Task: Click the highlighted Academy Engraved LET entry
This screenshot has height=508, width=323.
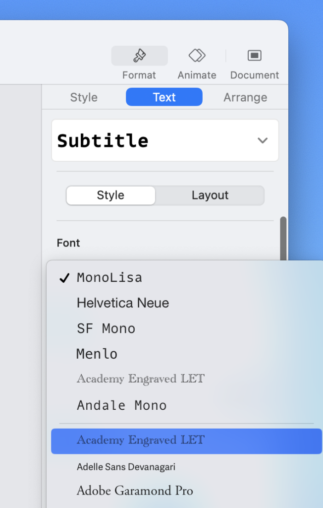Action: (x=141, y=441)
